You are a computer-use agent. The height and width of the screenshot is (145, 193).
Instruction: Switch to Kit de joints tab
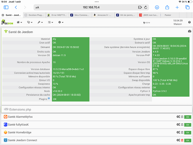click(126, 15)
